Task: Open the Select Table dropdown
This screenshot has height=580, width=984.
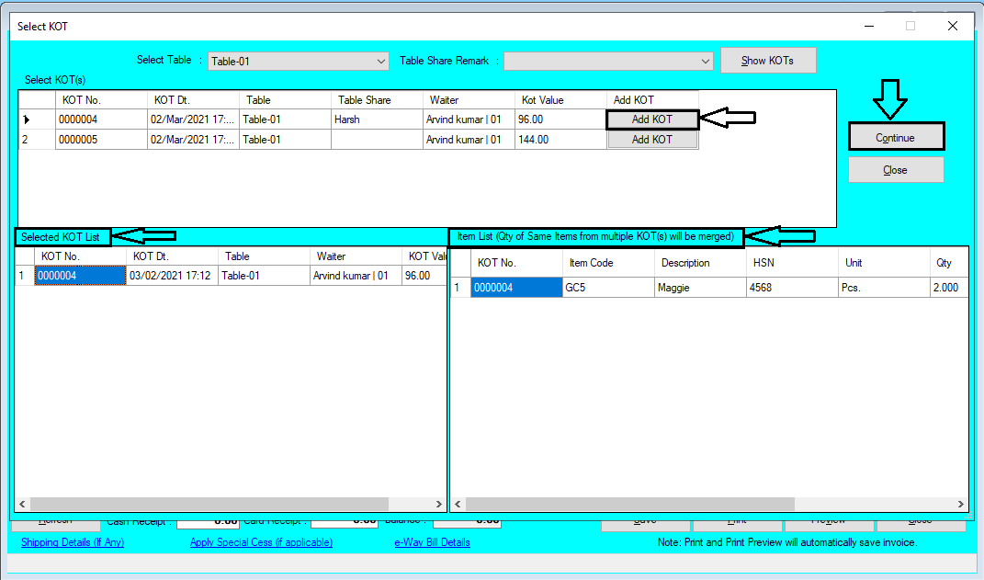Action: pos(383,61)
